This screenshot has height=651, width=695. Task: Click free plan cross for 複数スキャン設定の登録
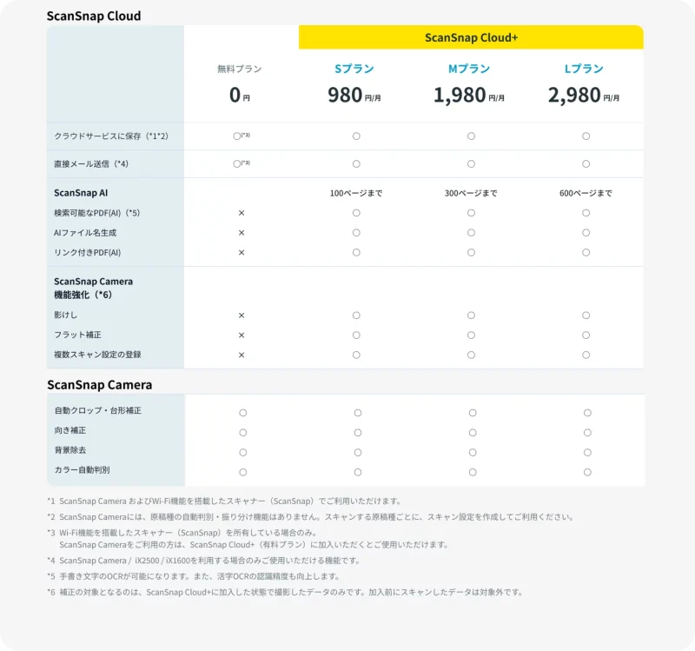pos(242,355)
